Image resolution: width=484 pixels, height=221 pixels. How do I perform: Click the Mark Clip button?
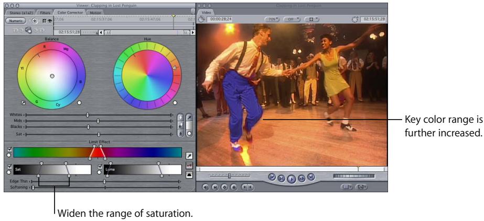point(215,187)
